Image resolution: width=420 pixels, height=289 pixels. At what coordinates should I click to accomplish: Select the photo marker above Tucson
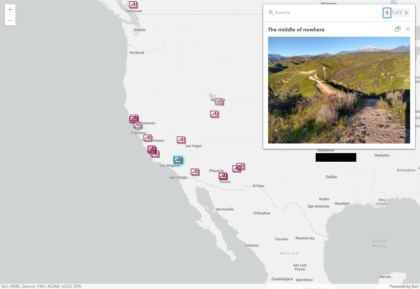point(223,176)
